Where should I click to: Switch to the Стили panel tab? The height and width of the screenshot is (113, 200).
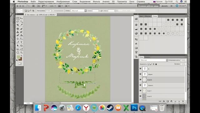coord(155,16)
